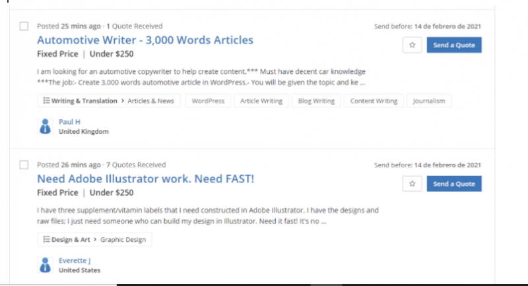Click 'Posted 26 mins ago' text
The width and height of the screenshot is (528, 286).
pos(69,165)
